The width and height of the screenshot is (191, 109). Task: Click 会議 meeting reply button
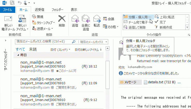pyautogui.click(x=109, y=19)
